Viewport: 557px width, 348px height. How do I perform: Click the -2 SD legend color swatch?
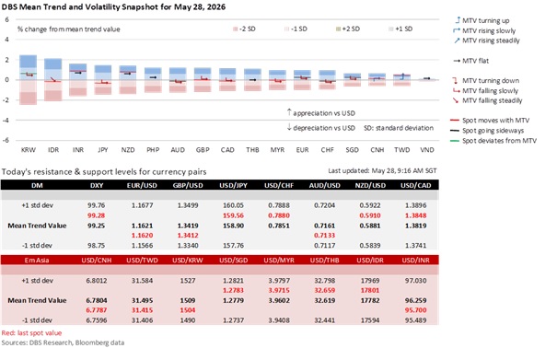[235, 29]
